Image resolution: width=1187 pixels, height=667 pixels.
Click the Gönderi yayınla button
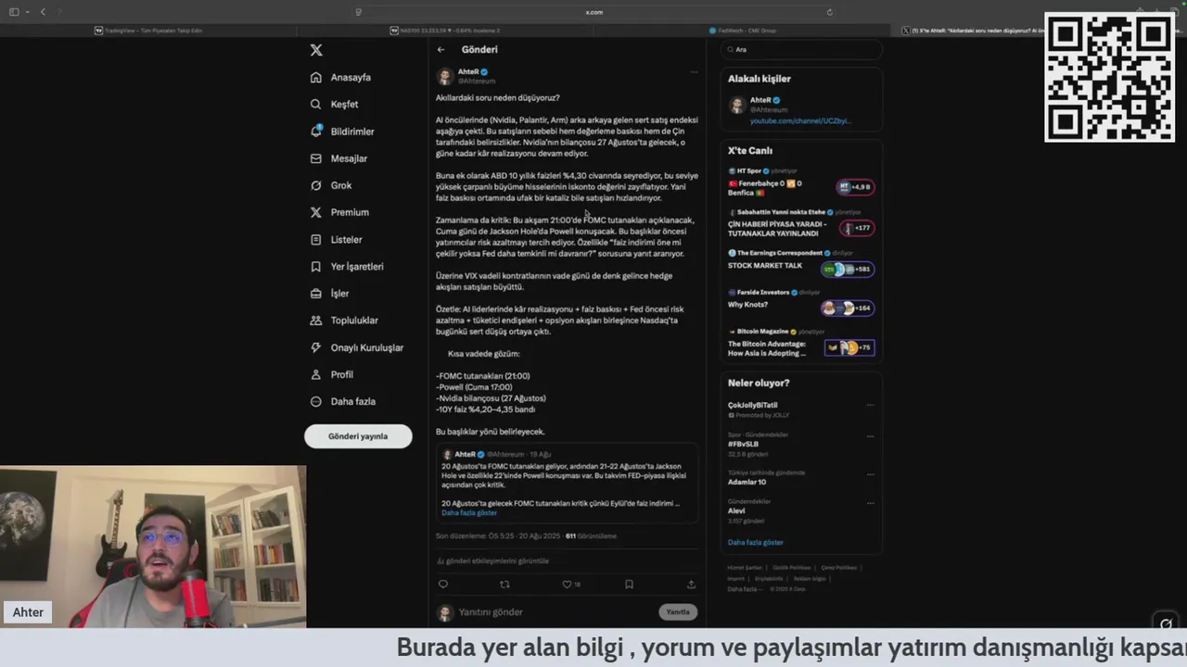click(x=358, y=436)
